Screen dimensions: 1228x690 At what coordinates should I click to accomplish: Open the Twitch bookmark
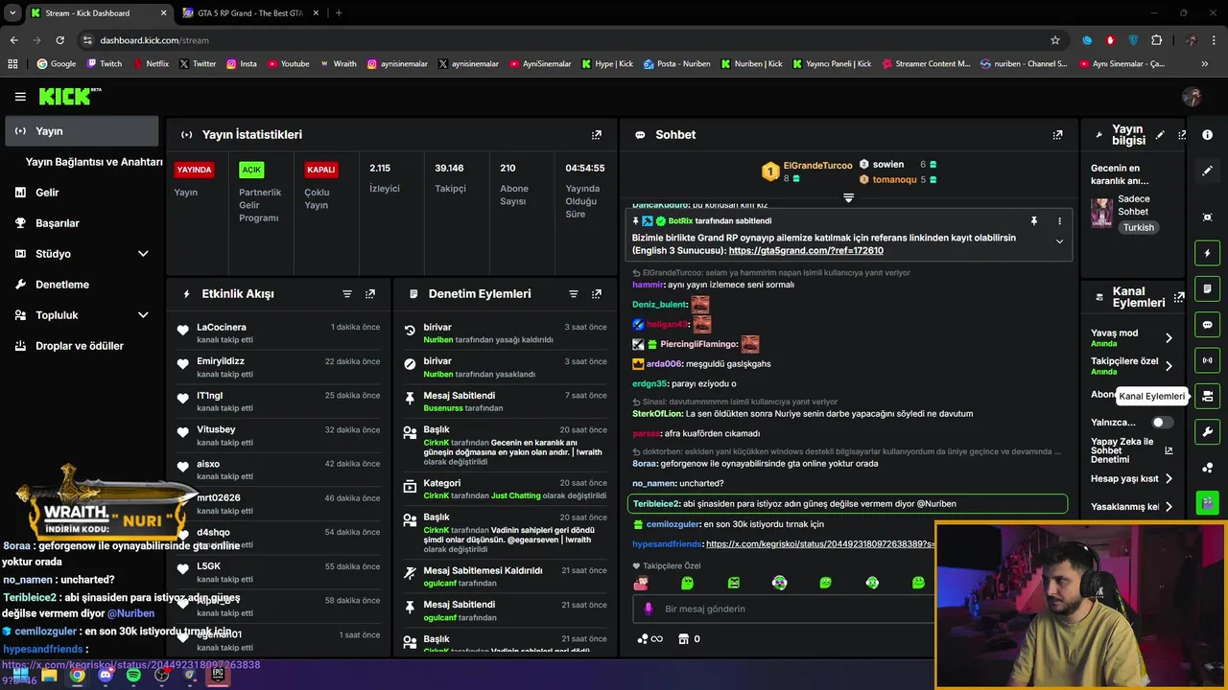pos(105,64)
